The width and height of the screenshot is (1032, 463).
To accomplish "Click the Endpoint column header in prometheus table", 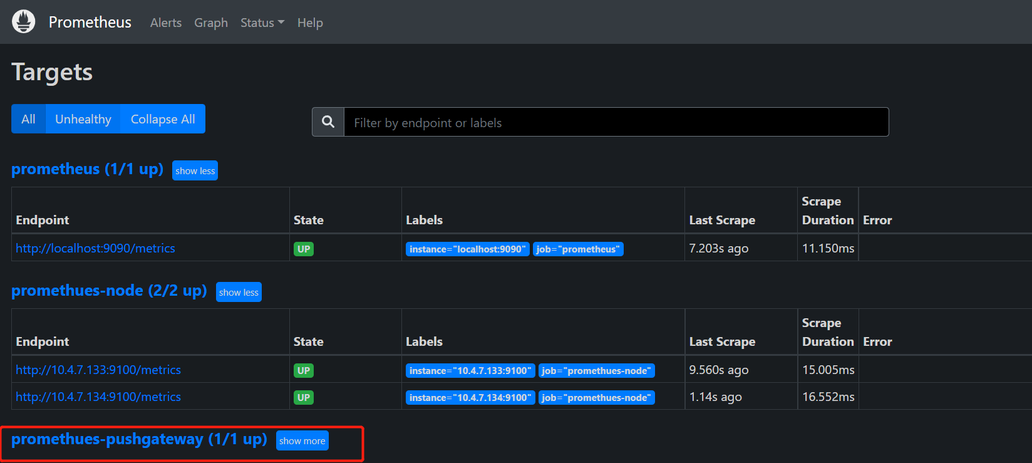I will [43, 220].
